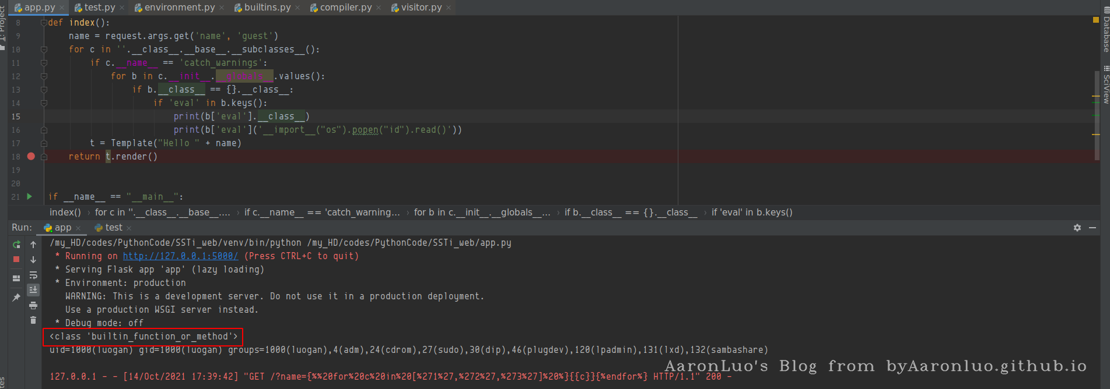Screen dimensions: 1110x389
Task: Collapse the fold marker at line 14
Action: pyautogui.click(x=44, y=103)
